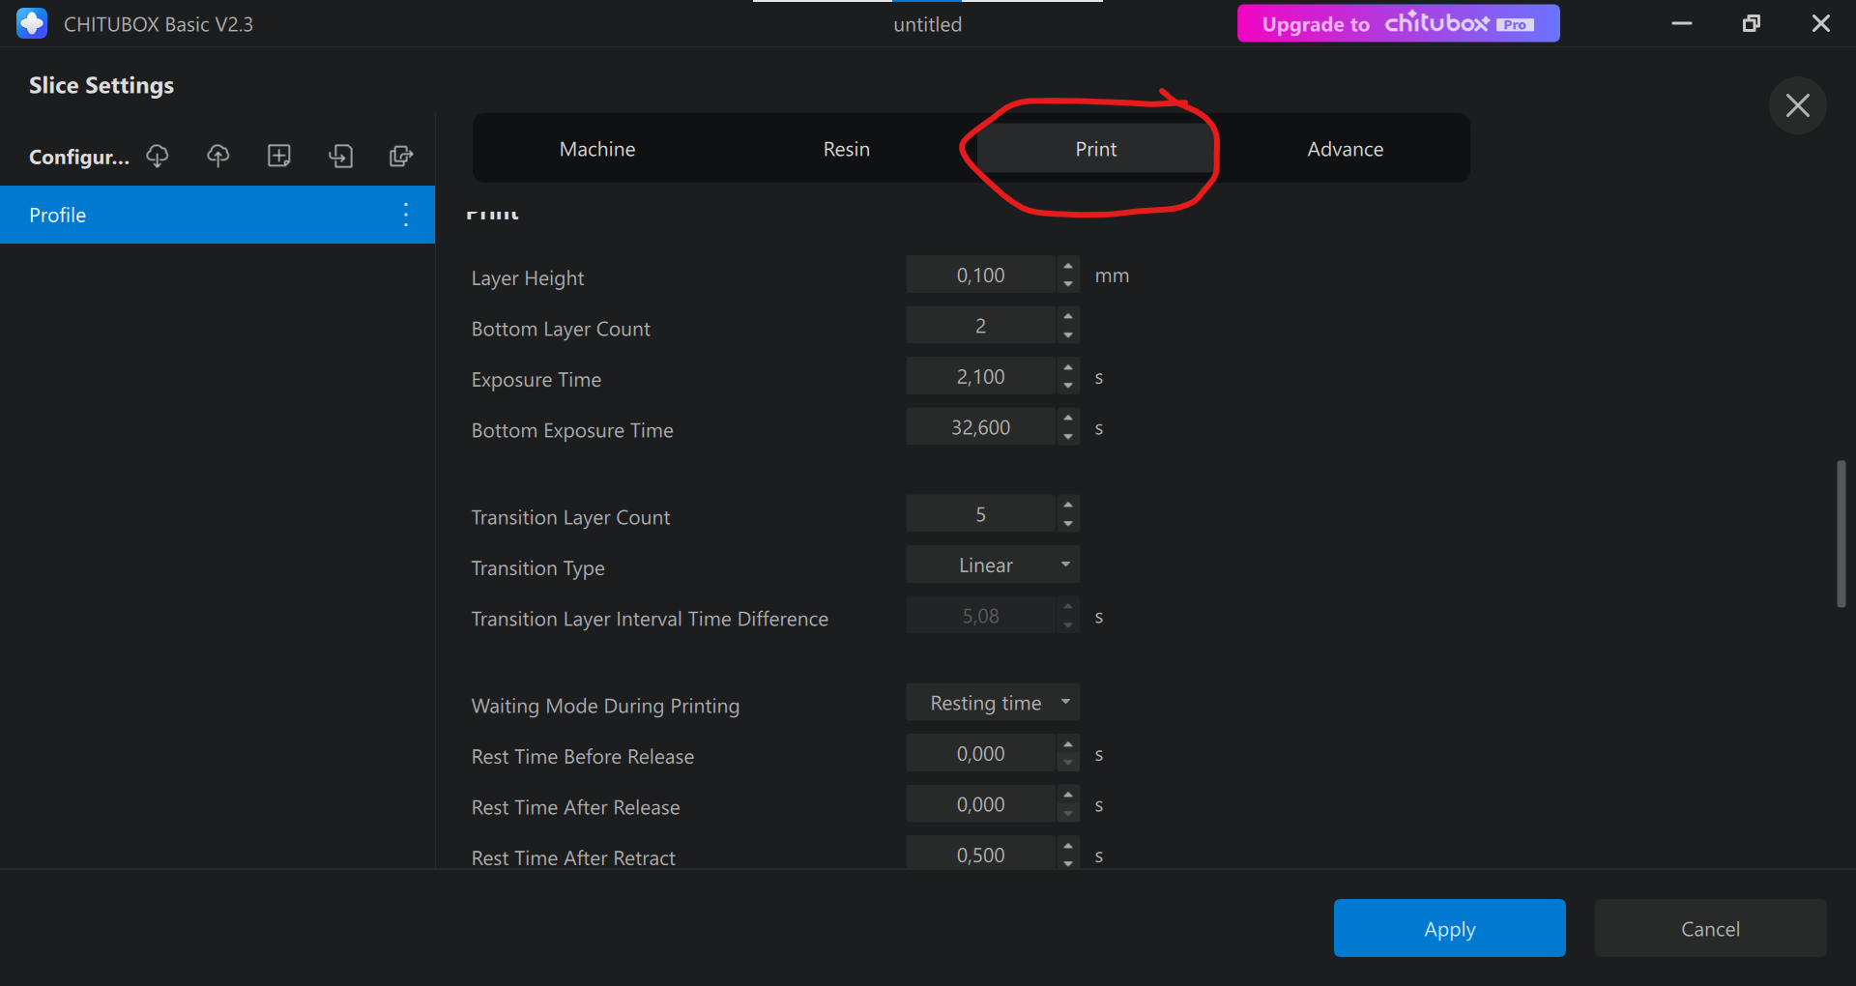The height and width of the screenshot is (986, 1856).
Task: Click the export profile icon
Action: click(x=401, y=156)
